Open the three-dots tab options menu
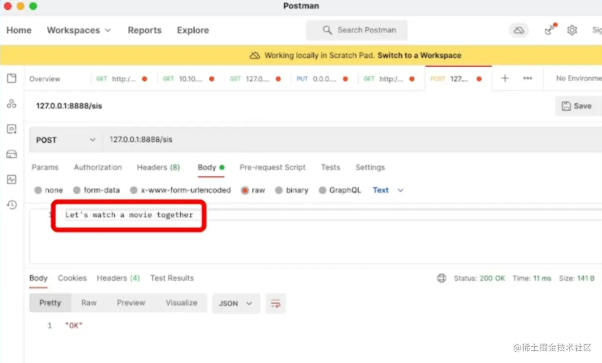Image resolution: width=602 pixels, height=363 pixels. (x=527, y=78)
